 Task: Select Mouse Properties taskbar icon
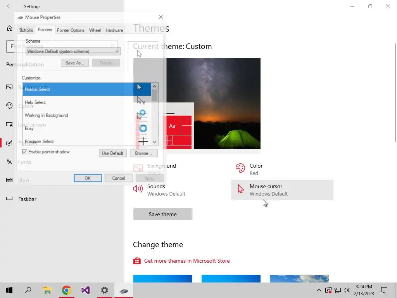coord(124,290)
